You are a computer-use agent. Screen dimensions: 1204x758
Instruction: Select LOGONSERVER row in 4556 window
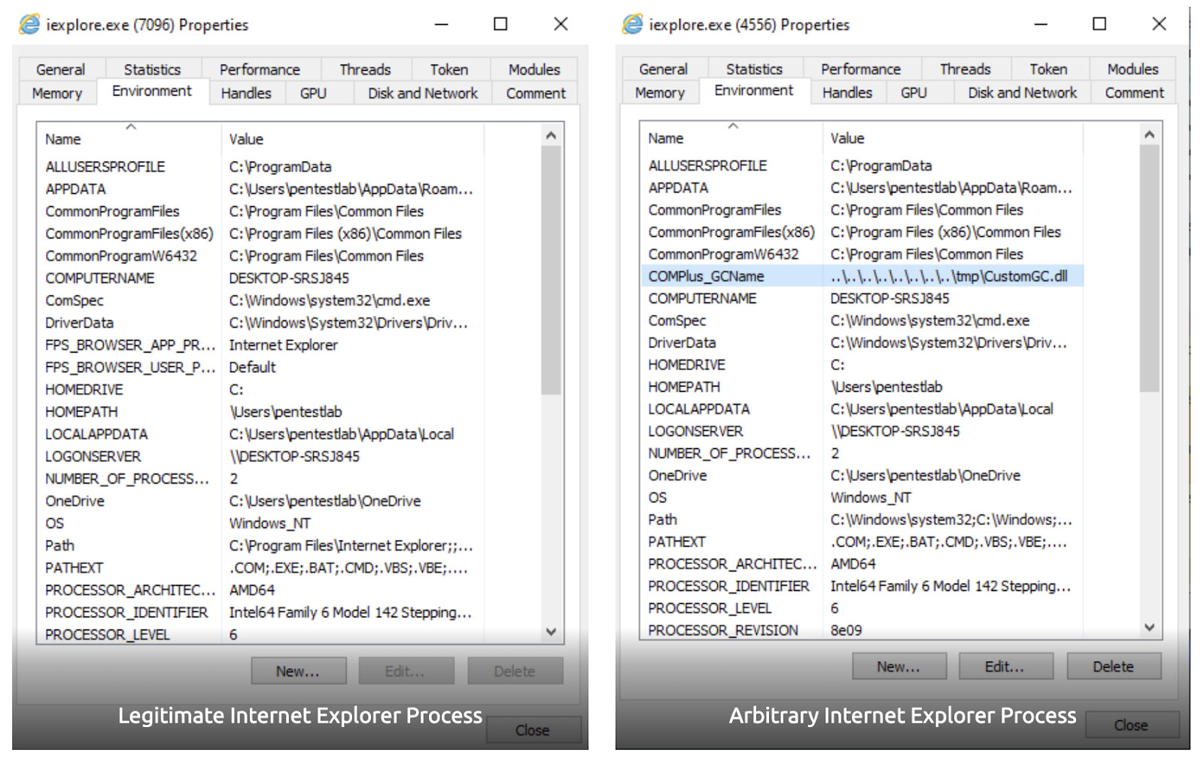click(862, 432)
